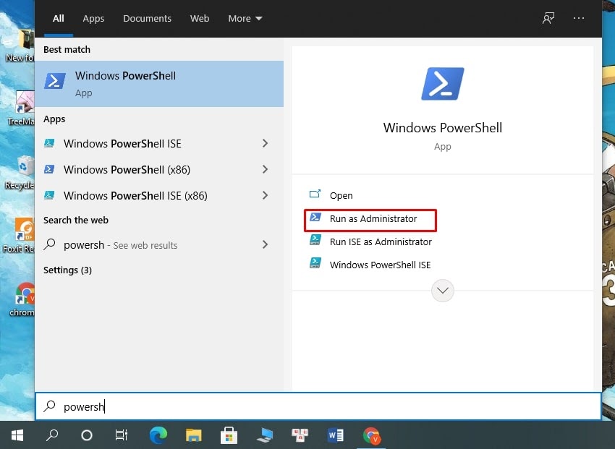Image resolution: width=615 pixels, height=449 pixels.
Task: Open the Documents search tab
Action: (147, 18)
